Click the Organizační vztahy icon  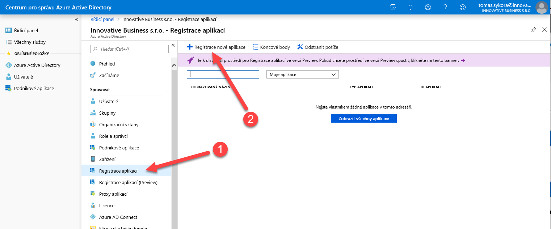click(93, 124)
